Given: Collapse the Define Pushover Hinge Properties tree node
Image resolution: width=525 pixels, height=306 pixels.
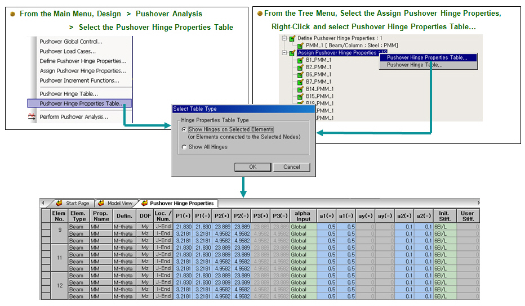Looking at the screenshot, I should [x=284, y=38].
